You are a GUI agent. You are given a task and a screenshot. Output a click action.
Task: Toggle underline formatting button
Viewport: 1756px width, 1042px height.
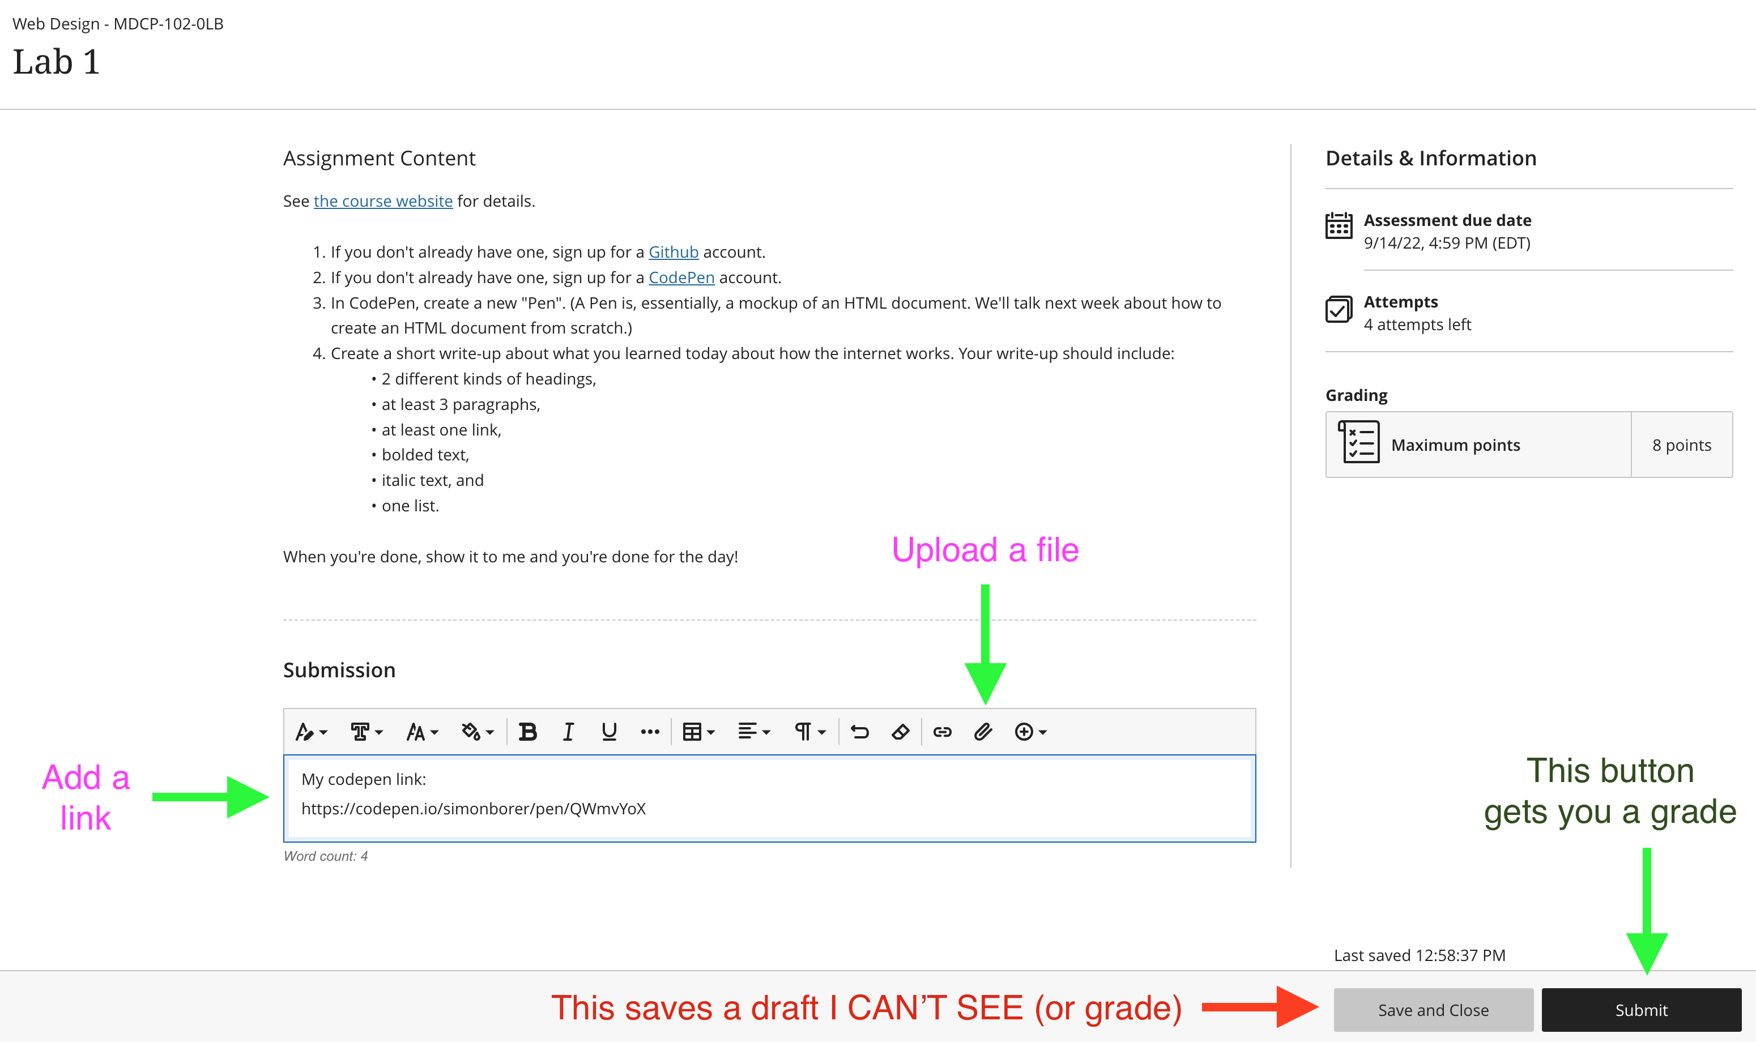point(609,732)
